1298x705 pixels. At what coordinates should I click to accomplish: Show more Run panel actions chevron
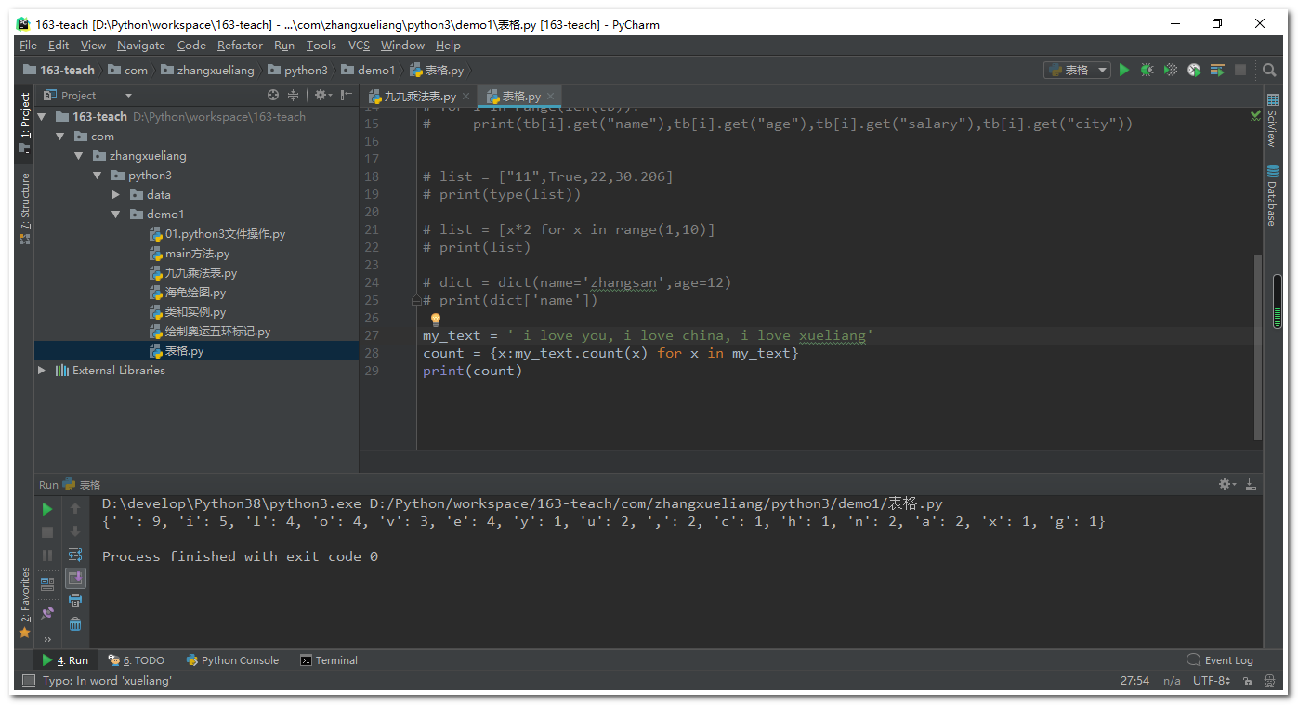[x=47, y=639]
